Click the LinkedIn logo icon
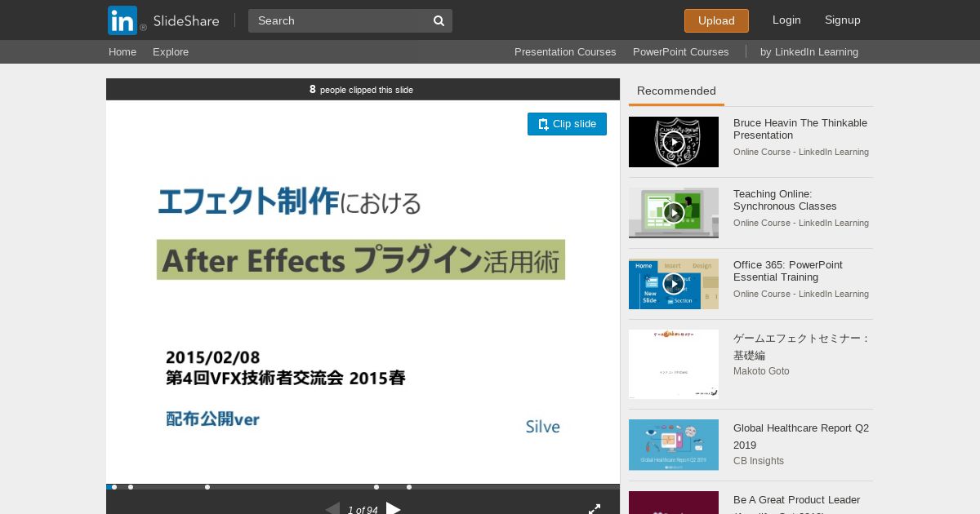 click(122, 20)
